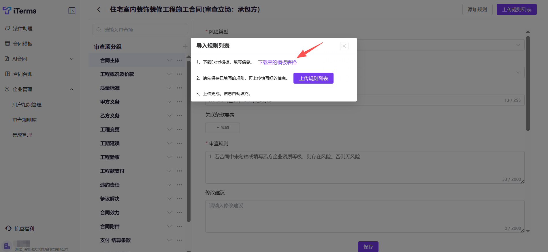The height and width of the screenshot is (252, 548).
Task: Open more options for 支付 结算条款
Action: click(x=180, y=240)
